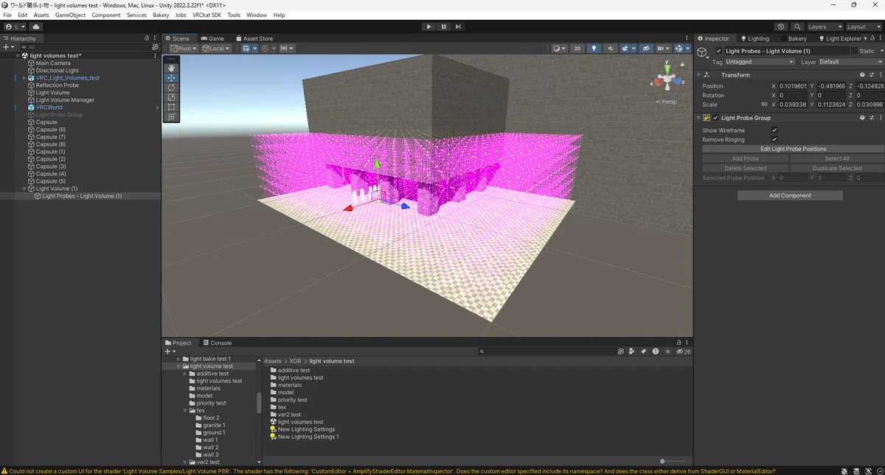
Task: Toggle the scale constrain proportions link icon
Action: pos(764,105)
